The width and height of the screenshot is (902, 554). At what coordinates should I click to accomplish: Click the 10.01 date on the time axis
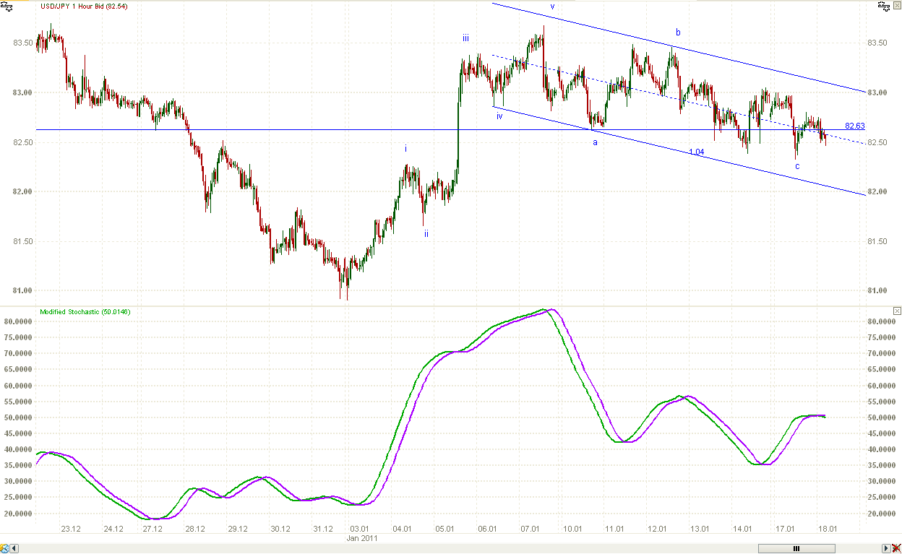tap(572, 529)
